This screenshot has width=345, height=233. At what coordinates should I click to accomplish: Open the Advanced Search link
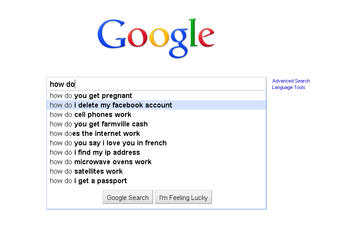[291, 81]
